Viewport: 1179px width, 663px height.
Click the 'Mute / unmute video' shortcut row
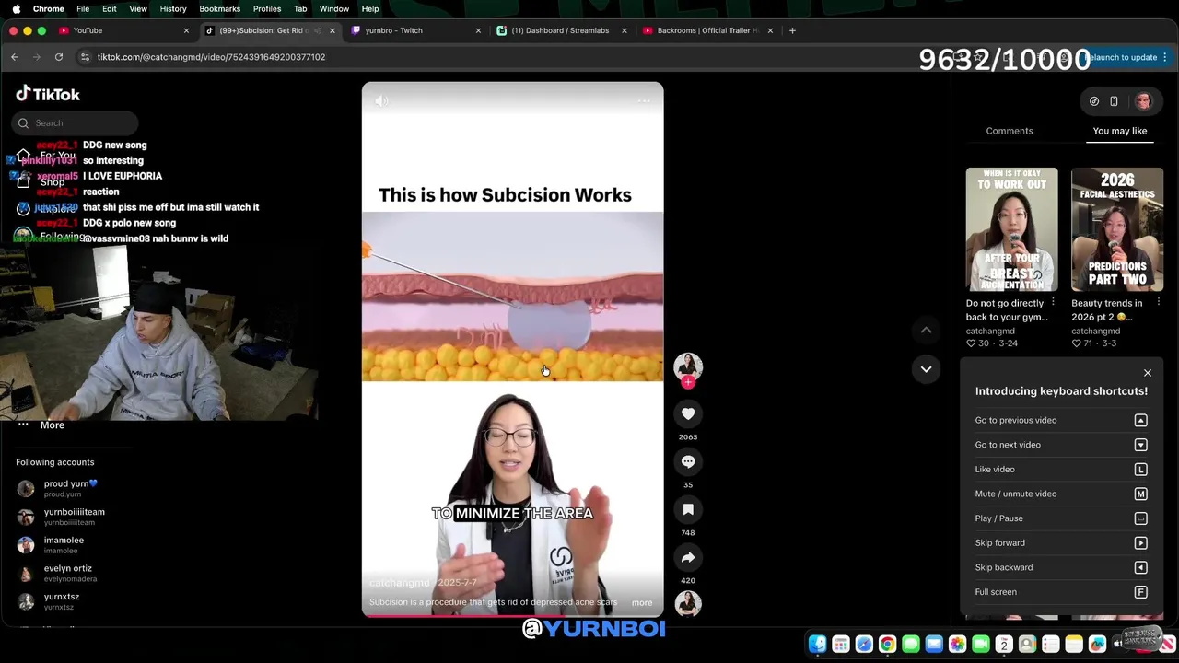tap(1061, 494)
